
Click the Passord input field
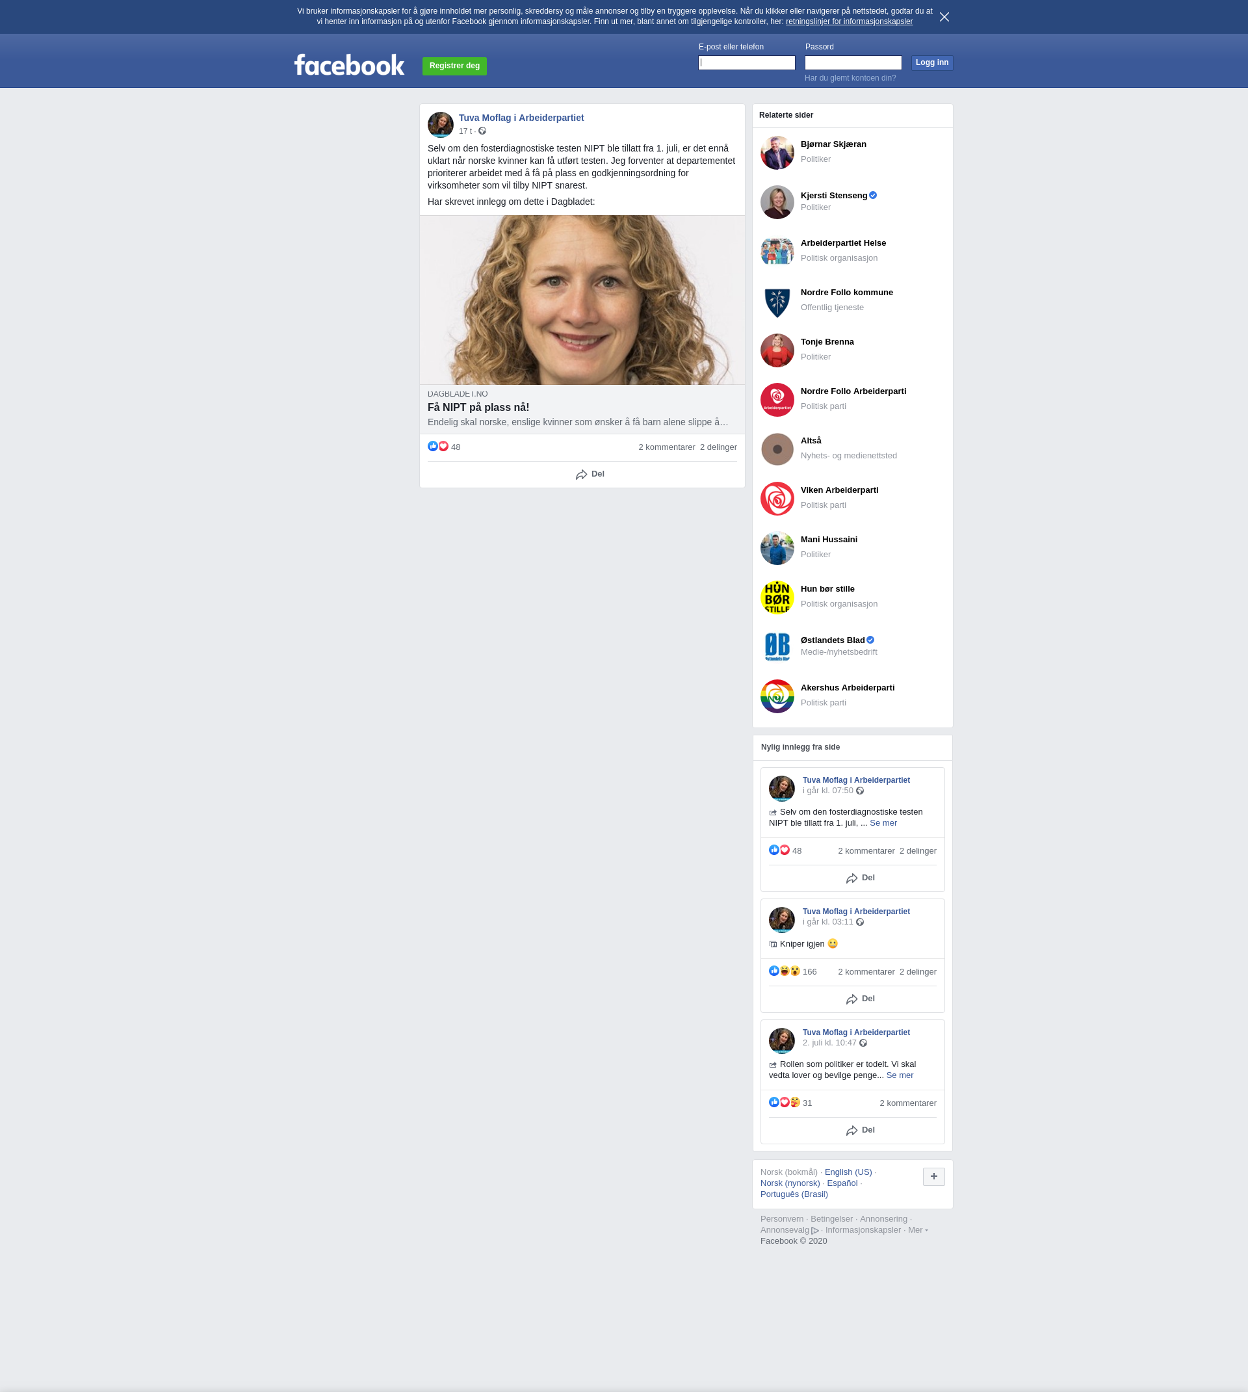point(852,63)
